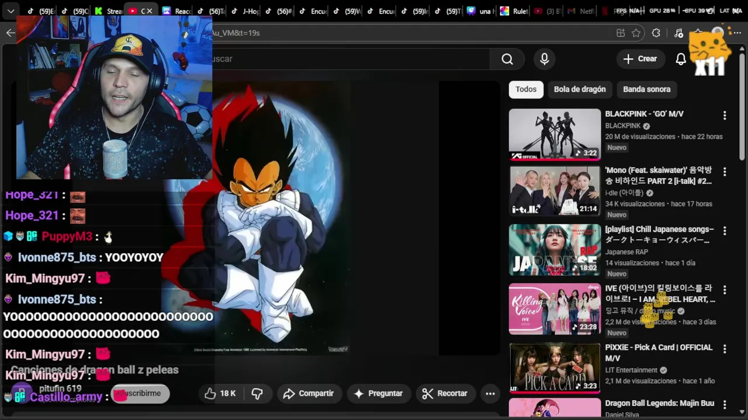Image resolution: width=748 pixels, height=420 pixels.
Task: Click the Recortar clip button
Action: click(x=445, y=394)
